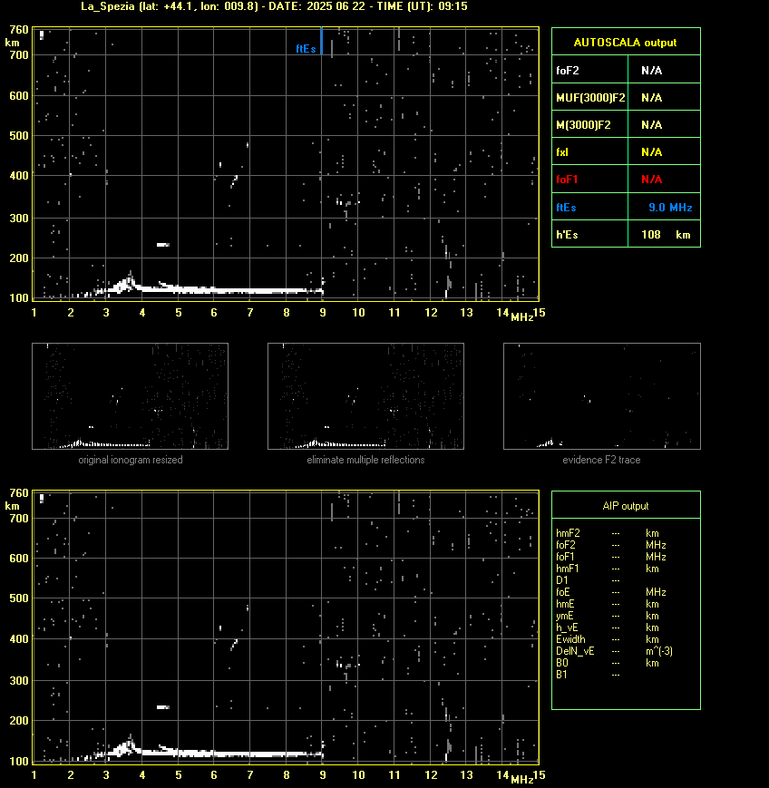
Task: Select the AIP output panel header
Action: (625, 506)
